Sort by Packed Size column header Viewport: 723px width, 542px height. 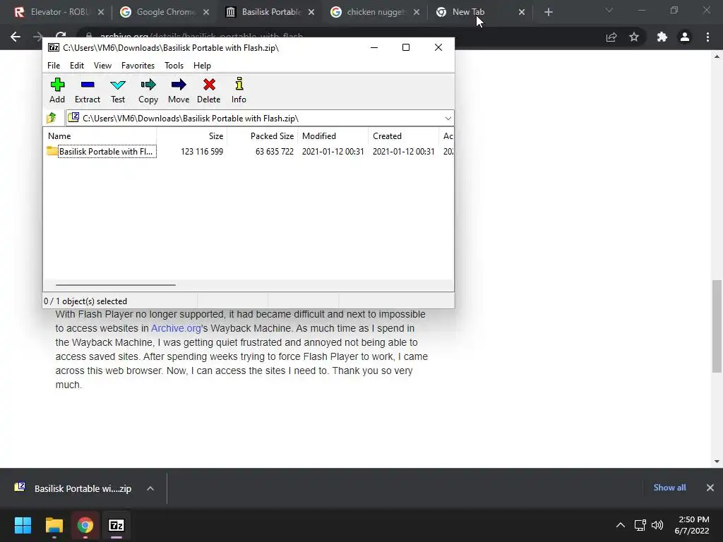click(x=263, y=136)
